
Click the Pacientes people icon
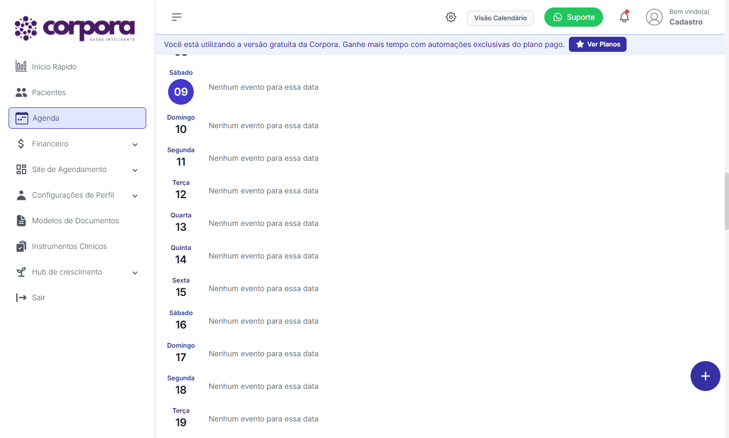[21, 92]
